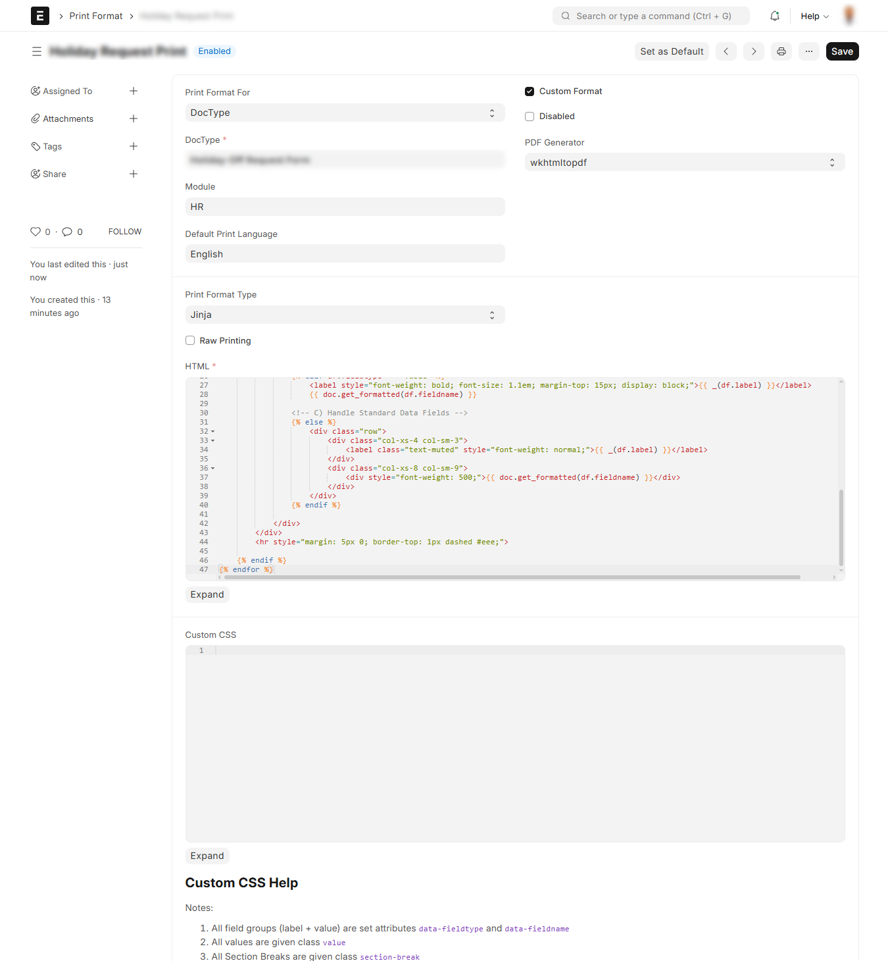Open the PDF Generator wkhtmltopdf dropdown
The width and height of the screenshot is (888, 961).
click(684, 163)
